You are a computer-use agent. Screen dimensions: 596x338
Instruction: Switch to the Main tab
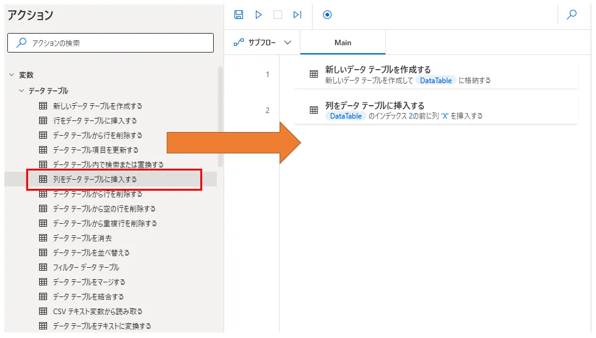[343, 43]
